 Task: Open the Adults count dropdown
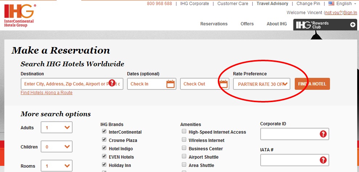point(57,127)
